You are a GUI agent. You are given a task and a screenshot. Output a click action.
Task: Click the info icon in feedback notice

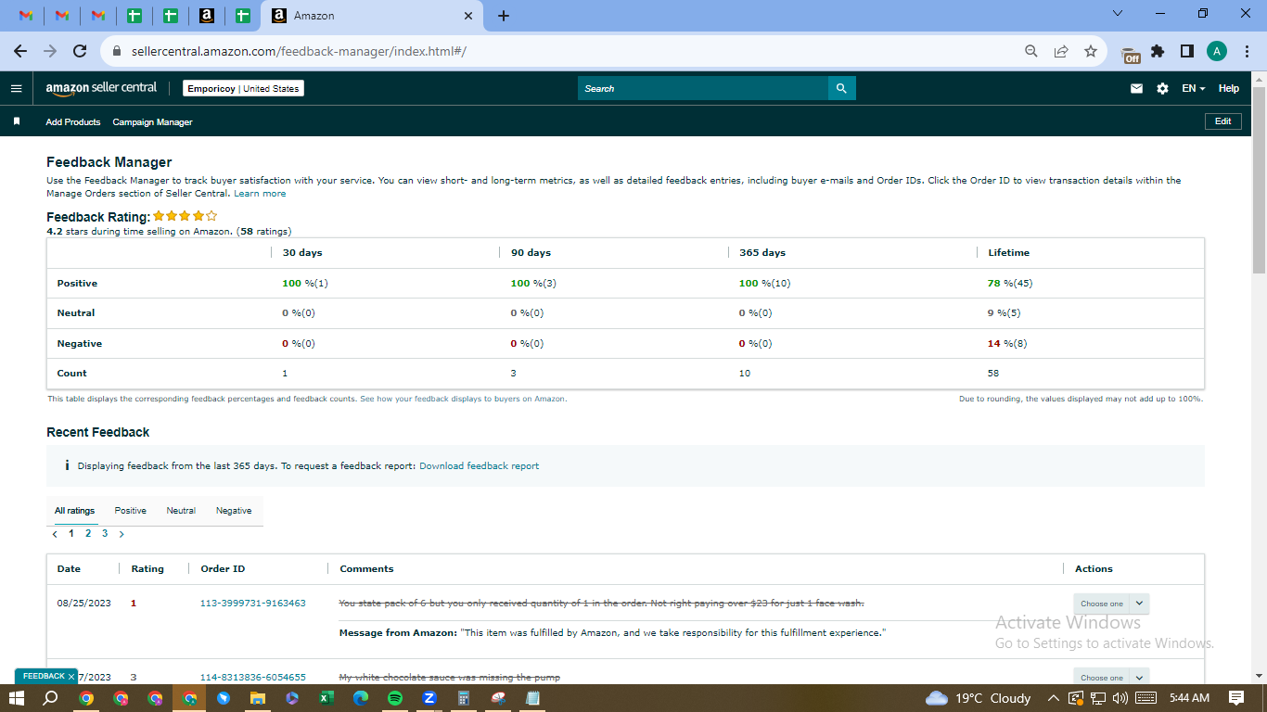pyautogui.click(x=67, y=465)
